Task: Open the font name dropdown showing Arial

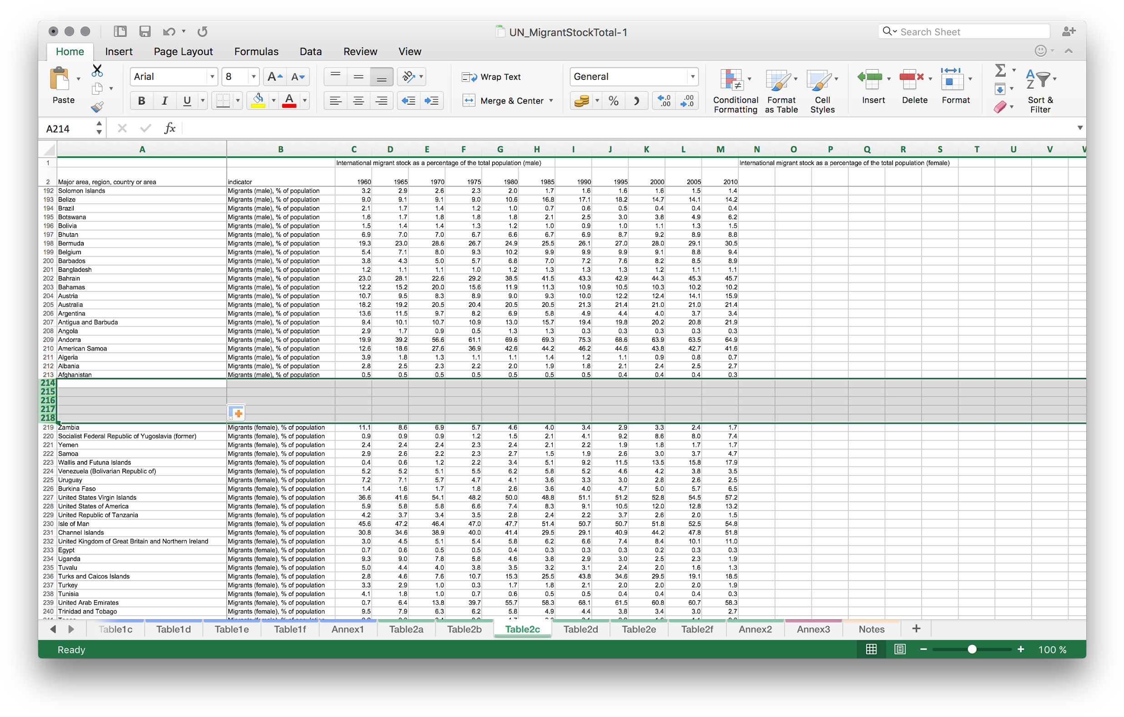Action: coord(212,76)
